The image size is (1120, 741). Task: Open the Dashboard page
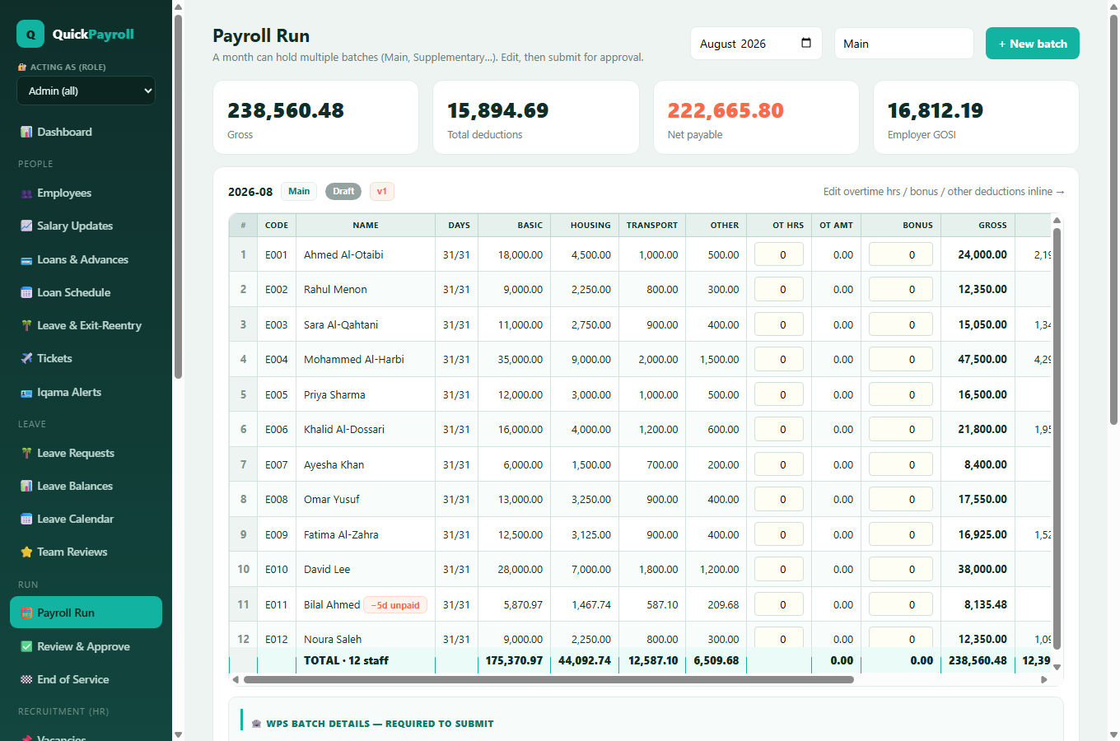[86, 132]
